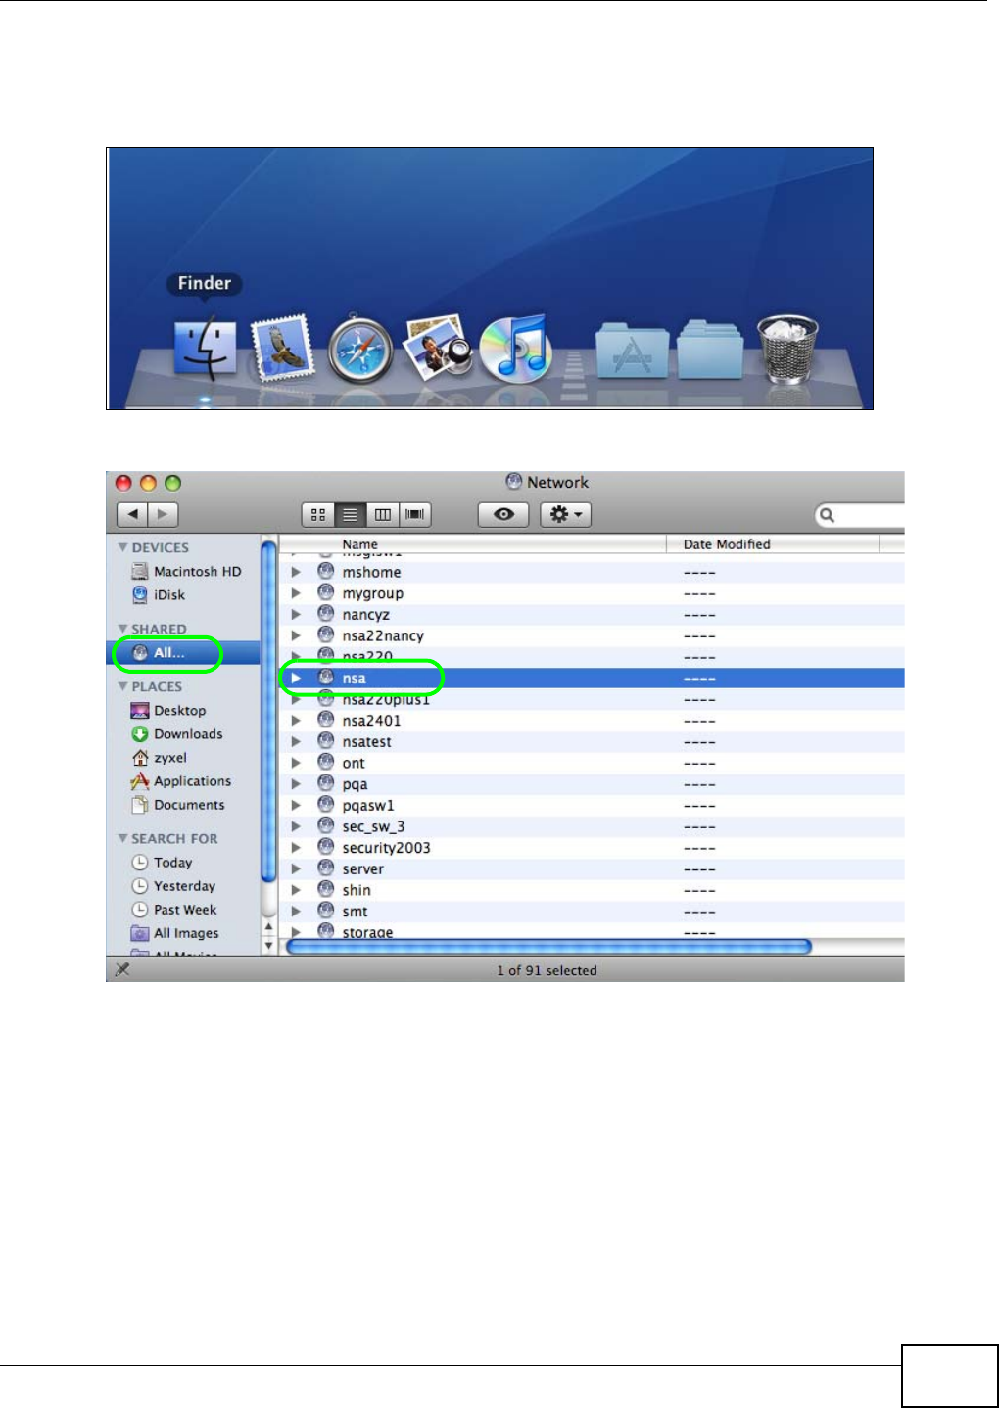This screenshot has width=999, height=1408.
Task: Open the Applications folder stack in Dock
Action: click(633, 351)
